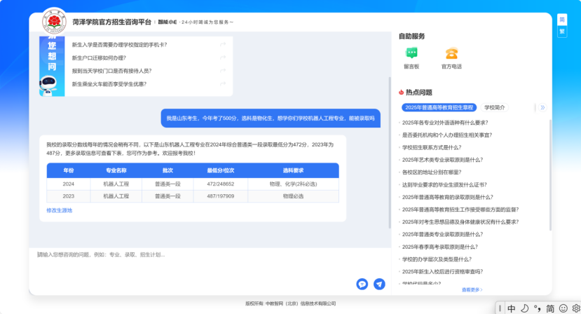The image size is (581, 314).
Task: Expand more hot topic tabs with double chevron
Action: click(x=542, y=107)
